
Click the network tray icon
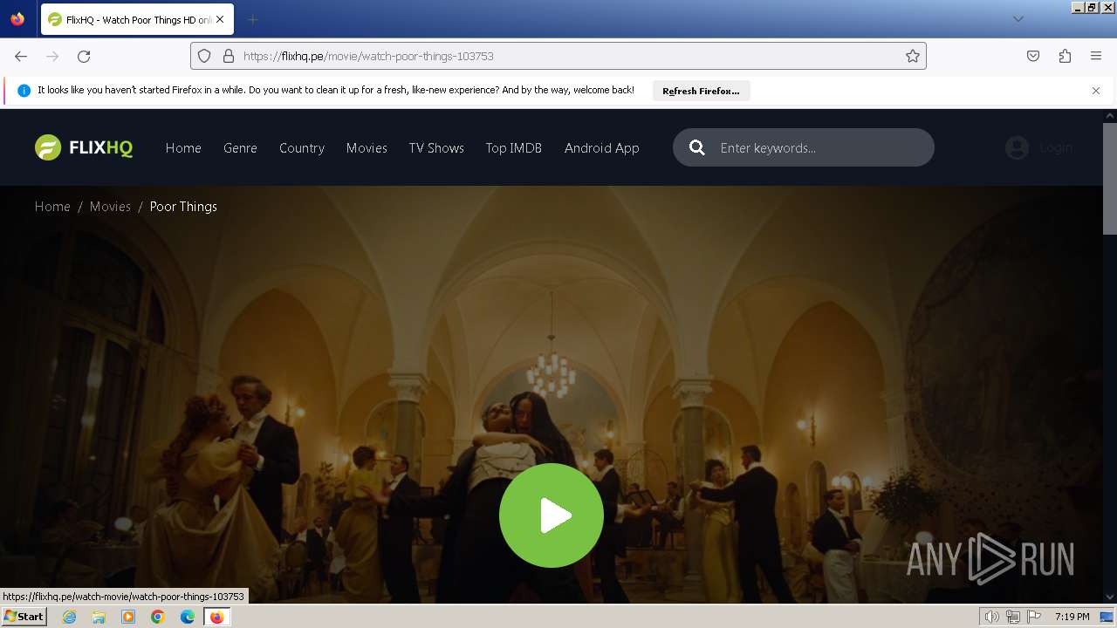point(1013,617)
